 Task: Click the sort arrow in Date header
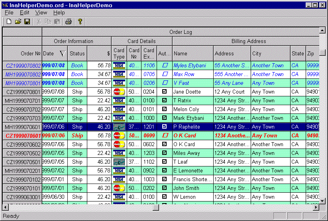(63, 53)
